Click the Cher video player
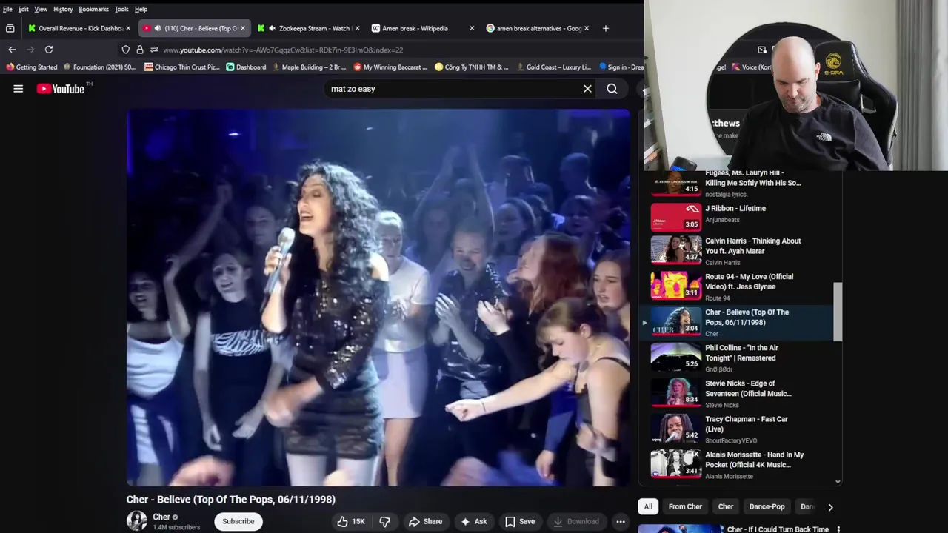The height and width of the screenshot is (533, 948). click(x=378, y=298)
